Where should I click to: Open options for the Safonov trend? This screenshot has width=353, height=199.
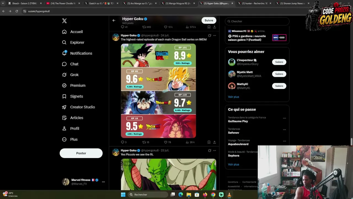(x=284, y=130)
